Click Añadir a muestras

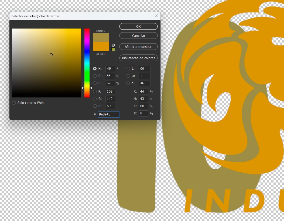click(138, 47)
